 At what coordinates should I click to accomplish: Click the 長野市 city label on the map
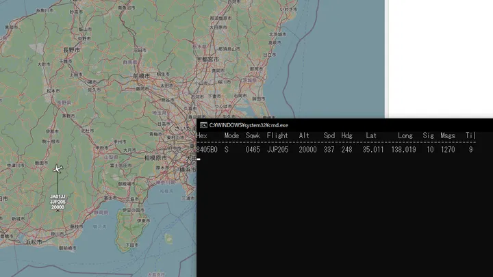coord(71,50)
